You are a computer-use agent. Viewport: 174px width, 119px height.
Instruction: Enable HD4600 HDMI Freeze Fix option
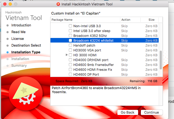click(70, 70)
